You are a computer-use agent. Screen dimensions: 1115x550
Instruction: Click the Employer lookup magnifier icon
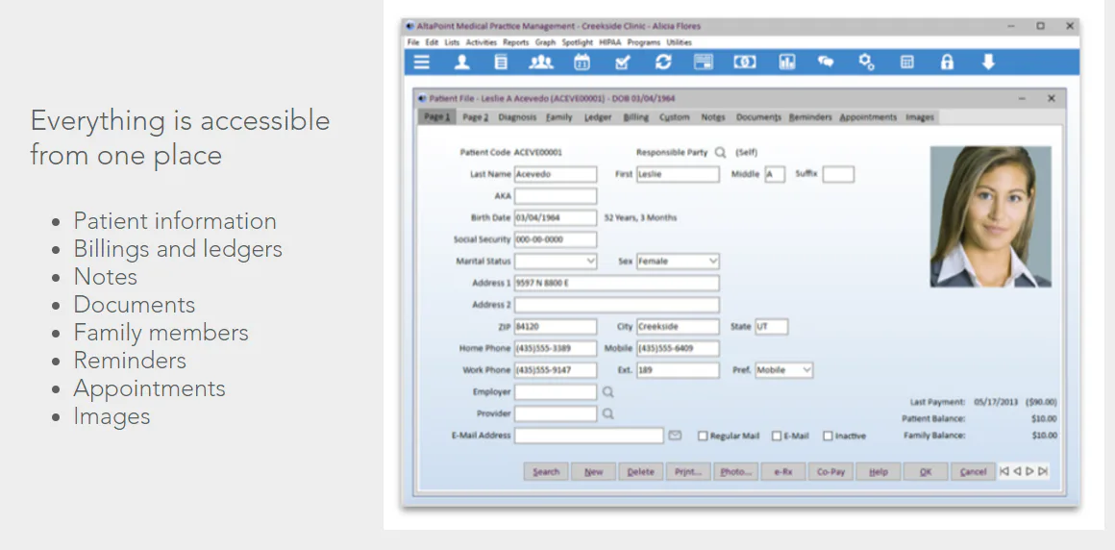pyautogui.click(x=608, y=391)
